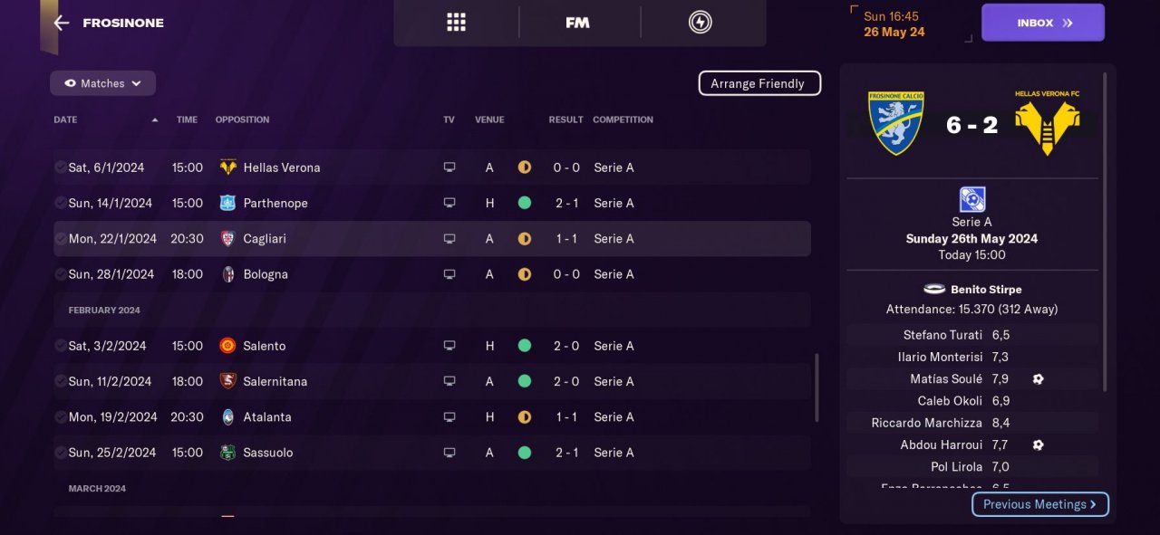Sort by the Opposition column header
1160x535 pixels.
click(x=242, y=119)
